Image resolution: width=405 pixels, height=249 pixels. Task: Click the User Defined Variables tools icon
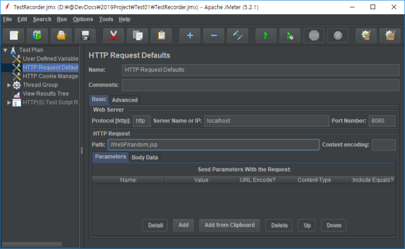pos(17,59)
